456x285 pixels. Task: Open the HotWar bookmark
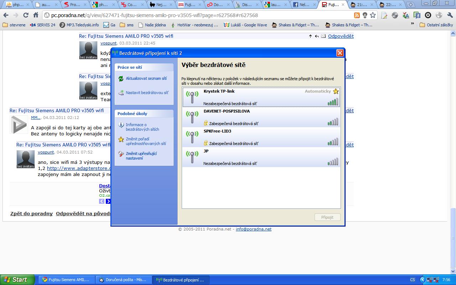[x=195, y=25]
